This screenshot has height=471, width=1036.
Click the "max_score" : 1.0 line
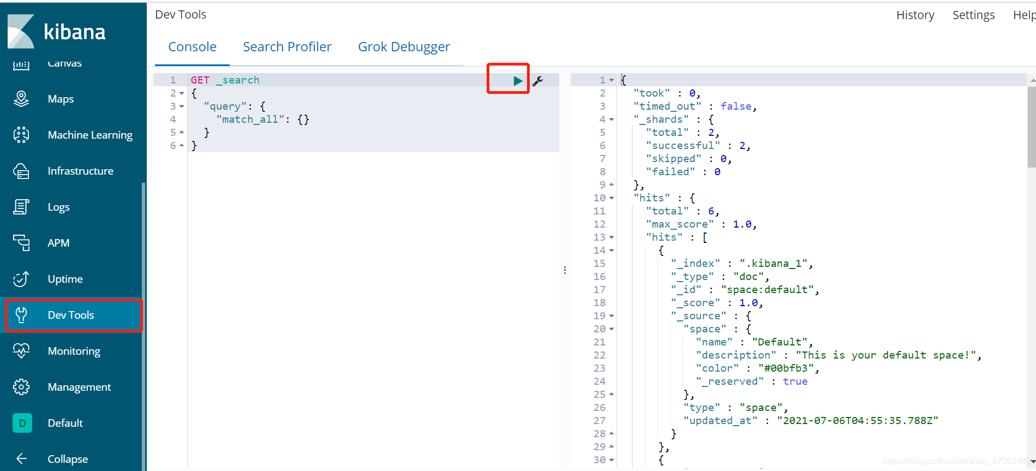pos(701,224)
